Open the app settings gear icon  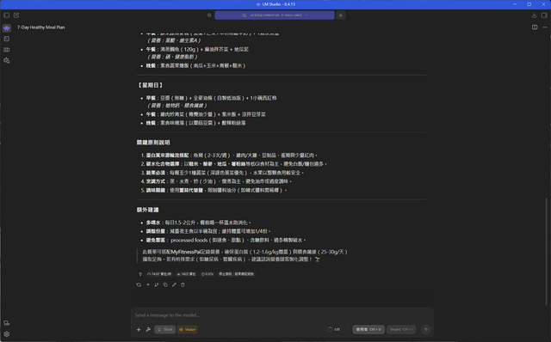pyautogui.click(x=7, y=334)
